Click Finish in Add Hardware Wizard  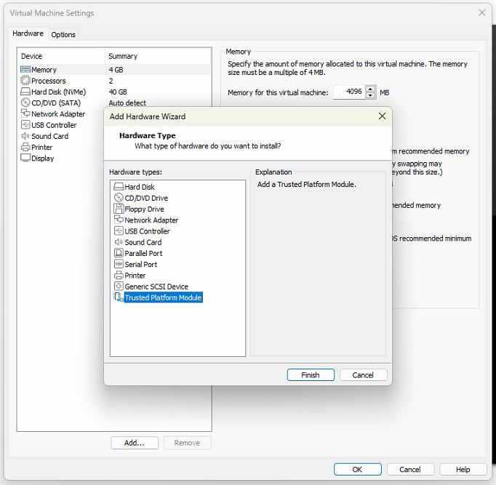310,375
